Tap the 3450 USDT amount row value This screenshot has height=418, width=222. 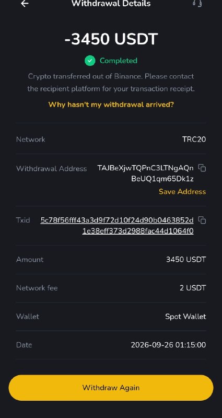186,259
